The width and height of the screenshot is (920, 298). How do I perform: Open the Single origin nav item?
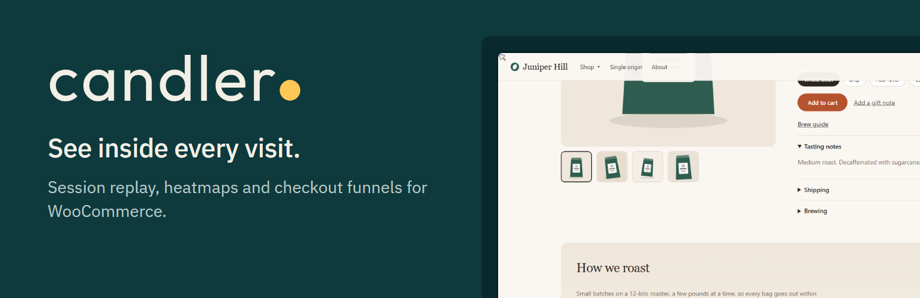(626, 67)
